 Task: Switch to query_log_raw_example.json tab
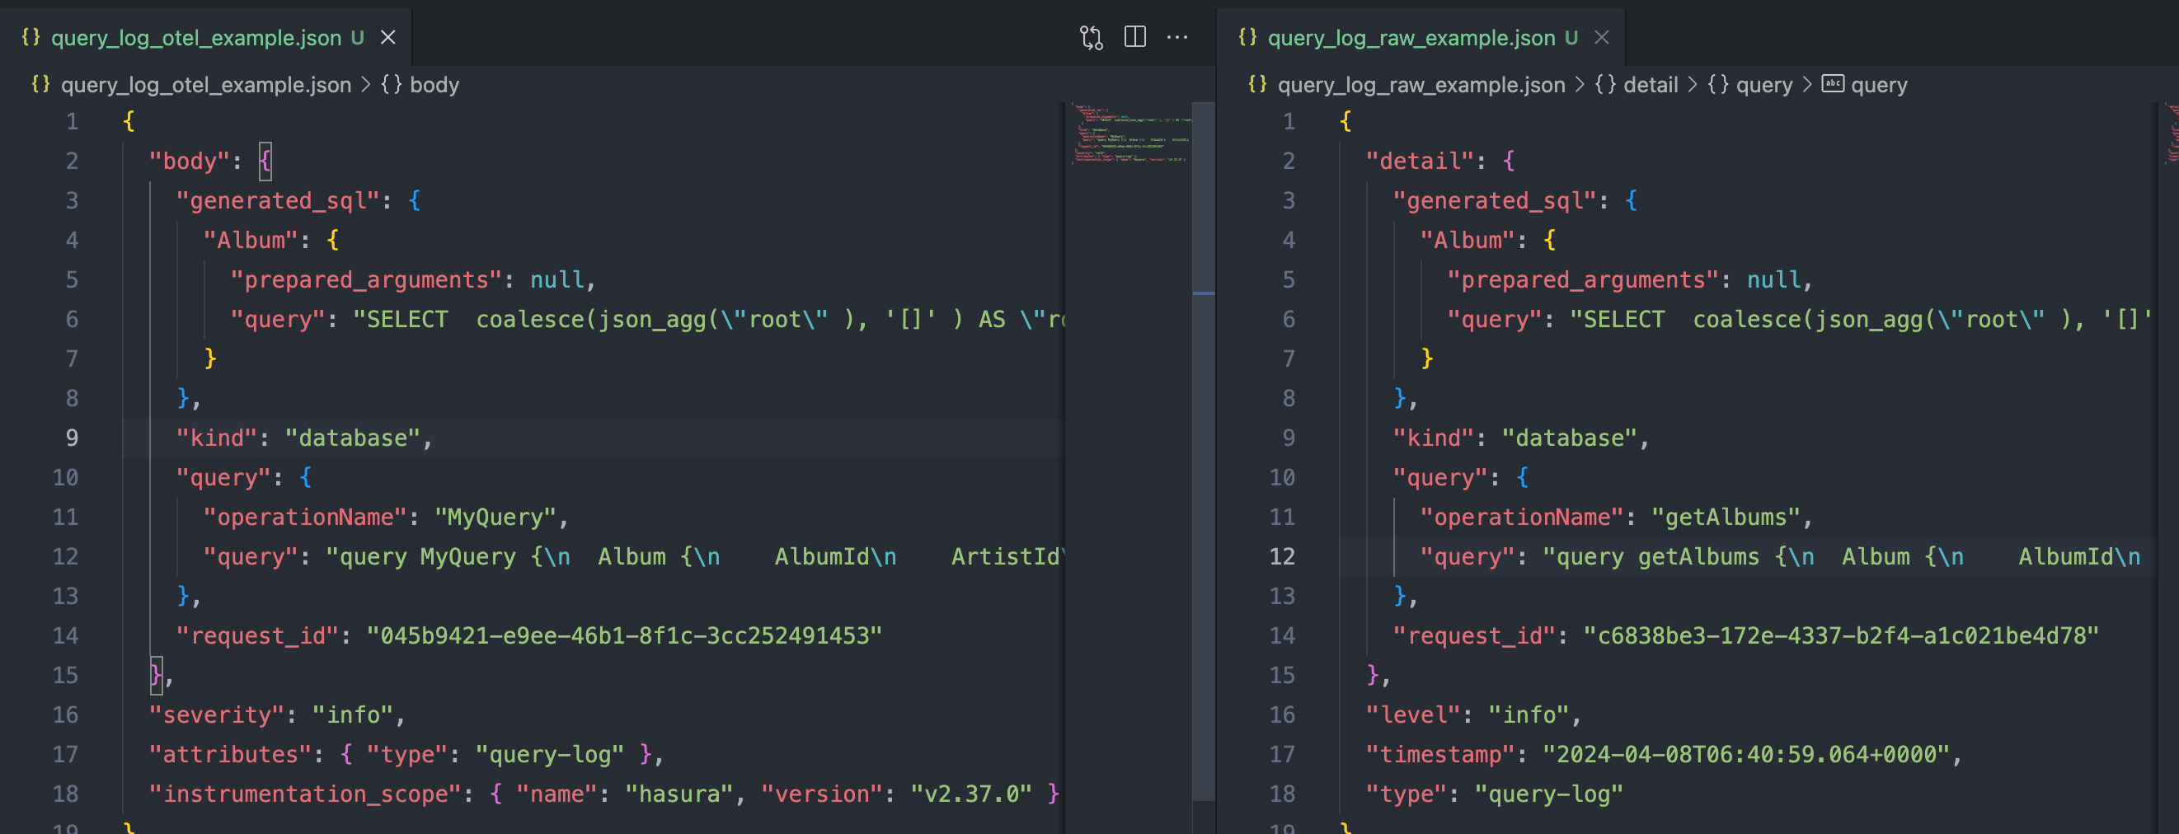(1411, 38)
